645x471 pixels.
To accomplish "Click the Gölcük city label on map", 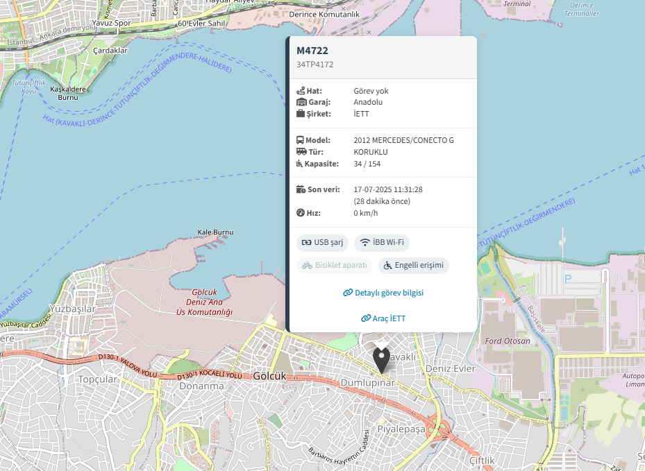I will click(x=269, y=376).
